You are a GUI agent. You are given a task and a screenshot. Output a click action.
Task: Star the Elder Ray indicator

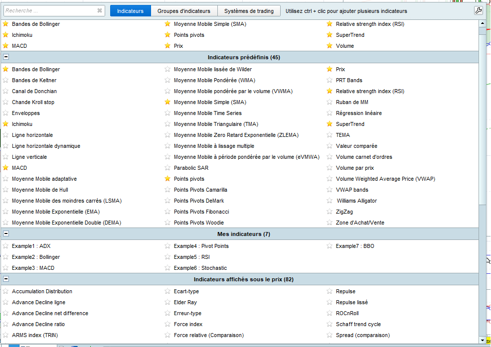(167, 302)
